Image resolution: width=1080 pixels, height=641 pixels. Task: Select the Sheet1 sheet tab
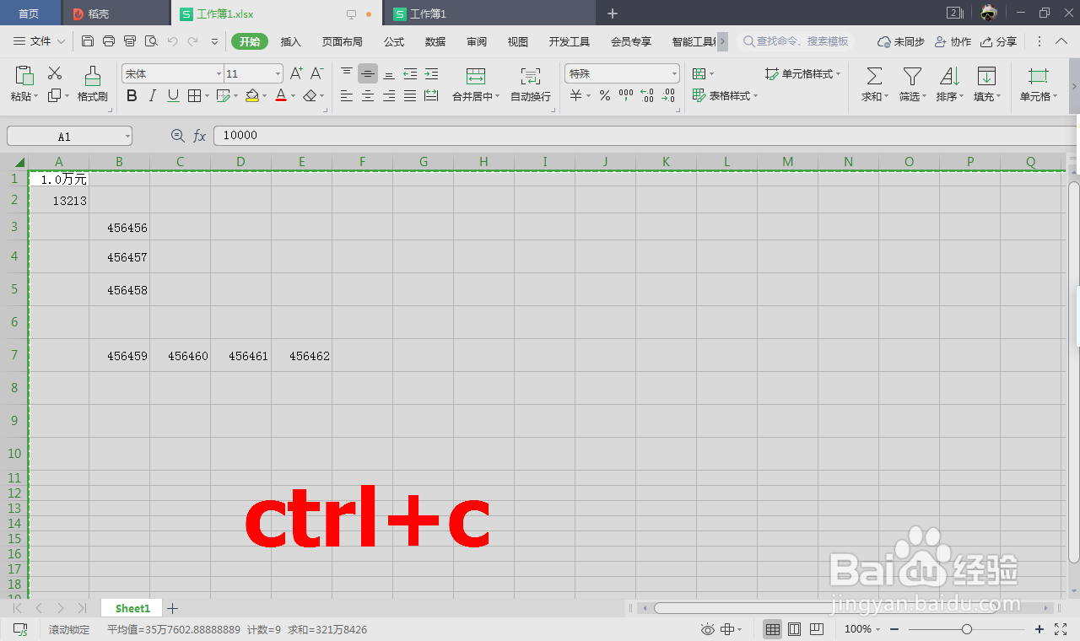pyautogui.click(x=132, y=608)
